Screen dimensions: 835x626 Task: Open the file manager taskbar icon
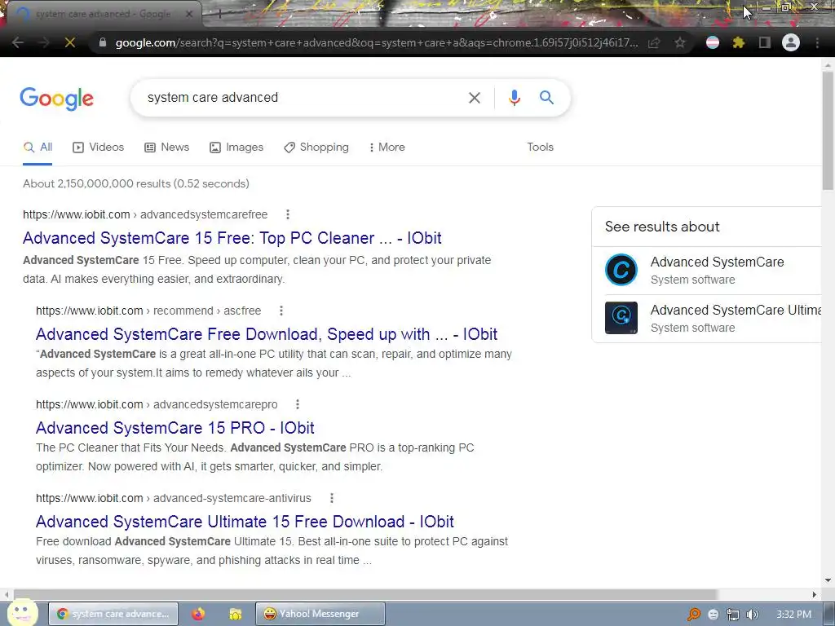coord(236,615)
